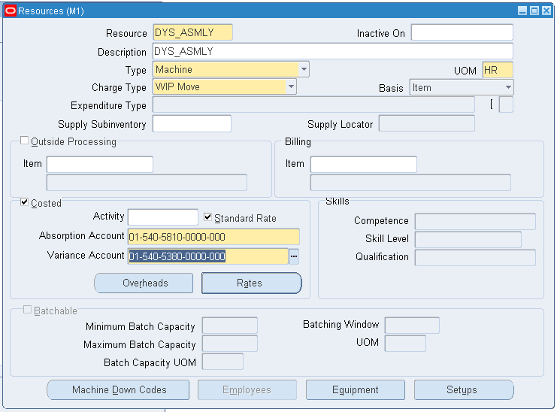Click the Oracle logo icon in title bar
The image size is (557, 412).
[11, 11]
